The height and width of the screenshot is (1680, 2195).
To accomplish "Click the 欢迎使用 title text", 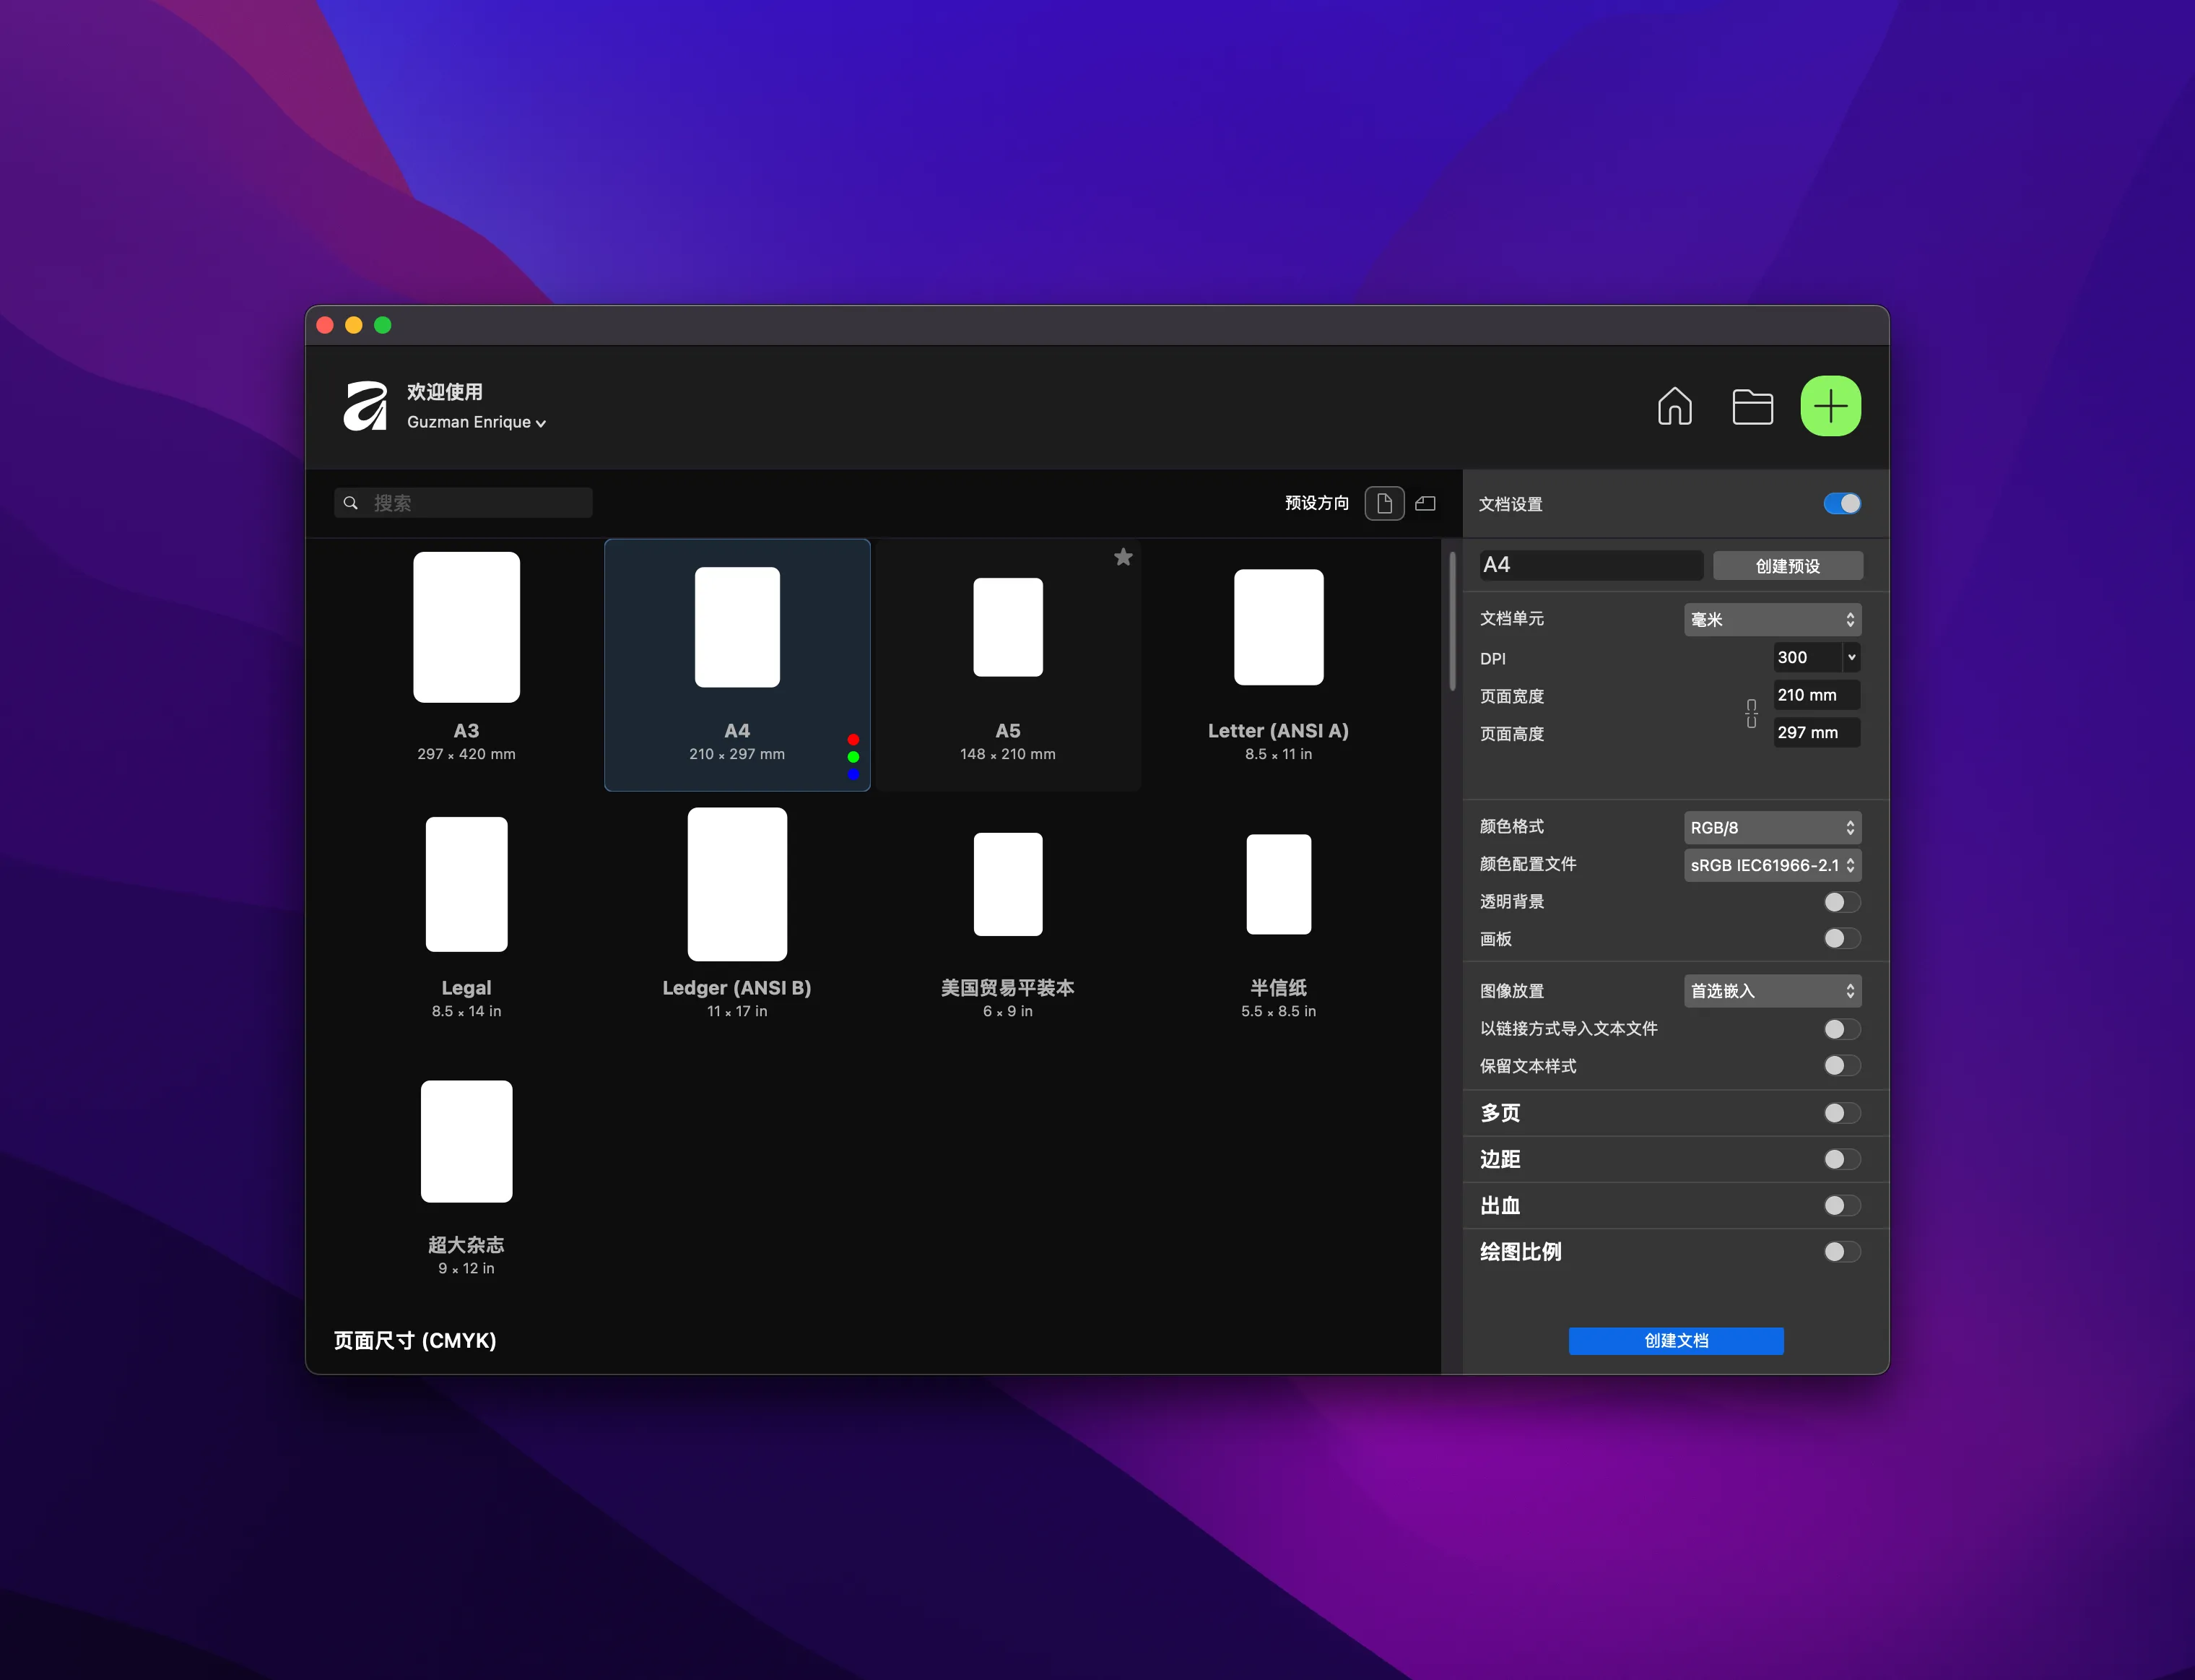I will [x=445, y=391].
